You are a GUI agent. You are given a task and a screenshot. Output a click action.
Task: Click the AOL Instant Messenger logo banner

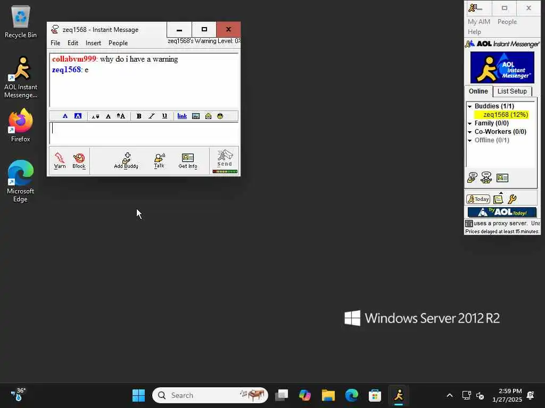pos(502,67)
